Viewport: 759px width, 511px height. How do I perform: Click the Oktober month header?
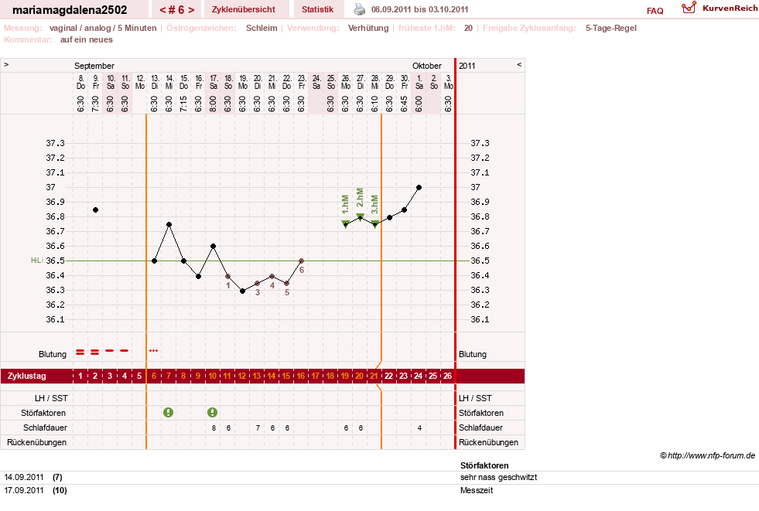(427, 66)
